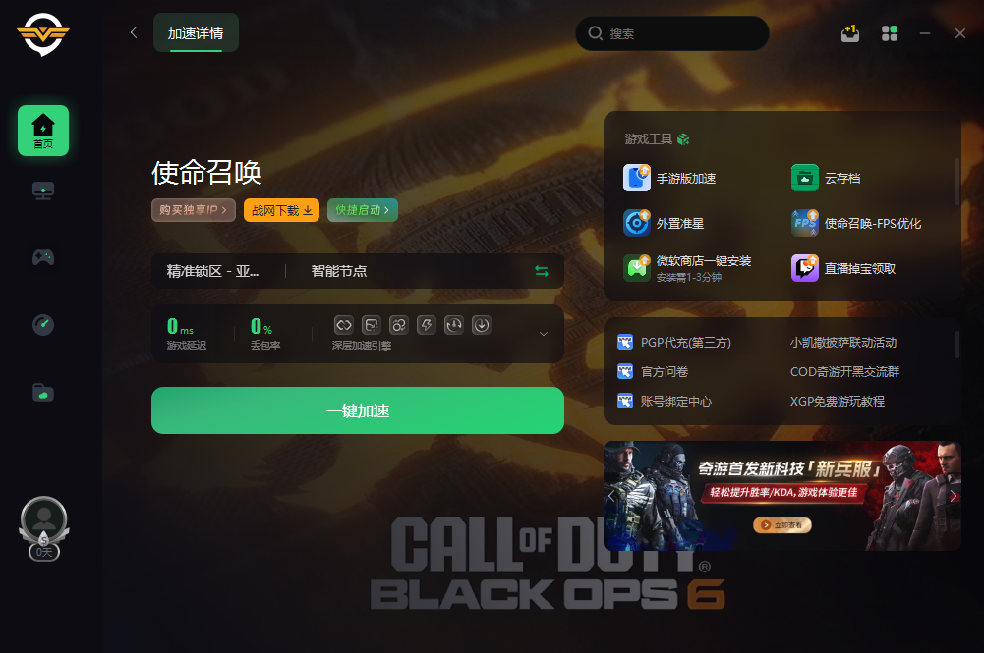
Task: Open the speedometer sidebar tool
Action: [x=42, y=325]
